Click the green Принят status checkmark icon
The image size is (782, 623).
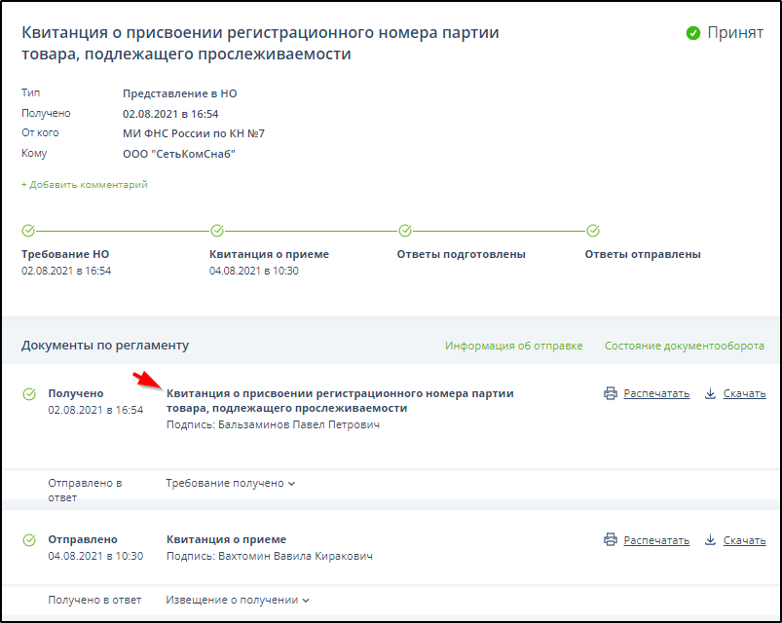pos(693,32)
